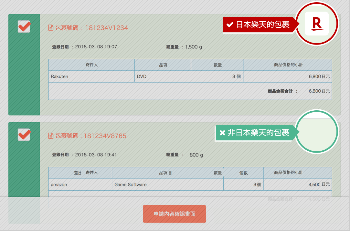This screenshot has width=350, height=231.
Task: Click the total weight 1,500 g value
Action: point(194,47)
